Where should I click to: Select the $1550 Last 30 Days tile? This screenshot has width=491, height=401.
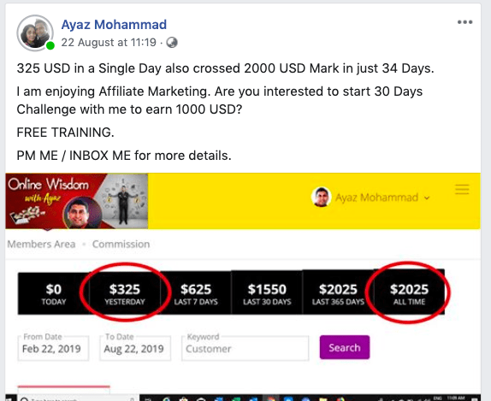pyautogui.click(x=267, y=293)
